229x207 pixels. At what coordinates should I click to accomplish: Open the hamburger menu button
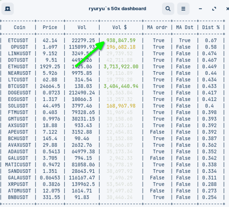click(x=183, y=9)
